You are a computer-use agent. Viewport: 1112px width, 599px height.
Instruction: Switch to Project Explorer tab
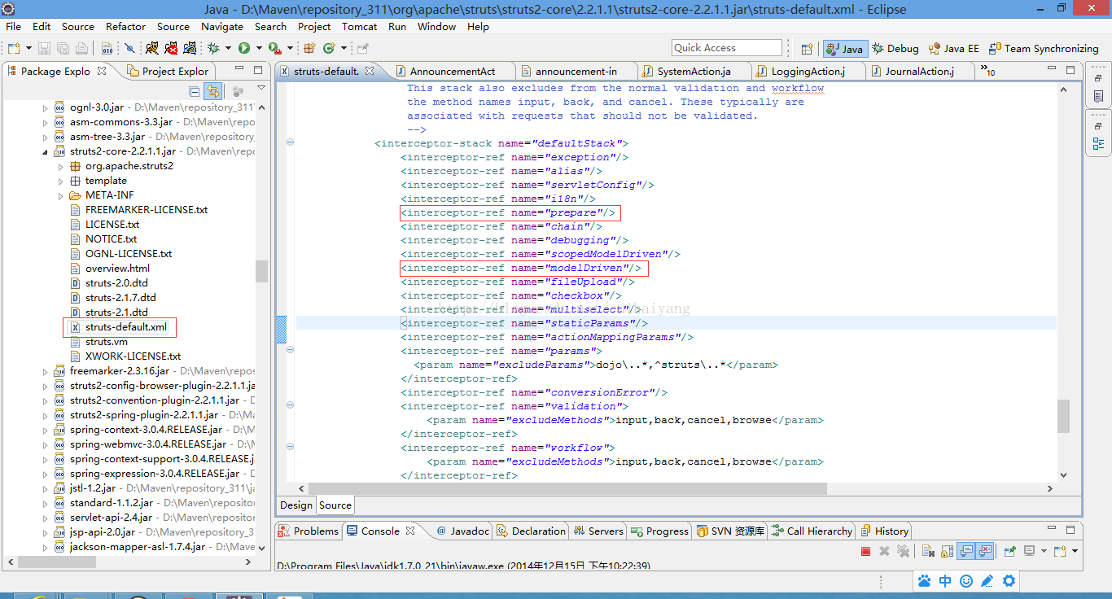pyautogui.click(x=169, y=71)
